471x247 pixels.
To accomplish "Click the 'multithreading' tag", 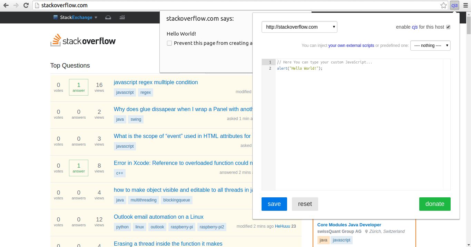I will (144, 200).
